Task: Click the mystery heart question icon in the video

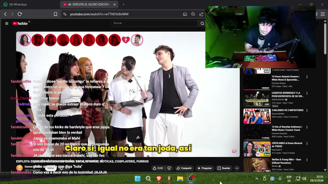Action: 126,40
